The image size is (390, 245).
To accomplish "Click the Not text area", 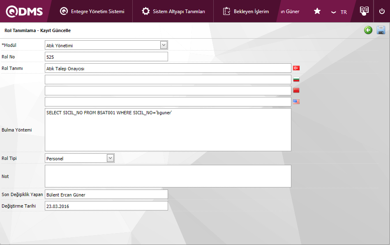I will [168, 176].
